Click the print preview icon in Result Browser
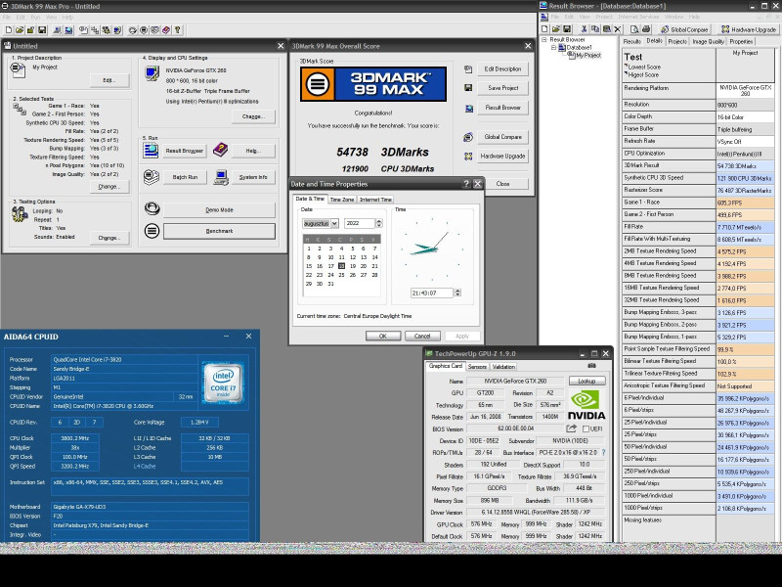Viewport: 782px width, 587px height. coord(634,29)
